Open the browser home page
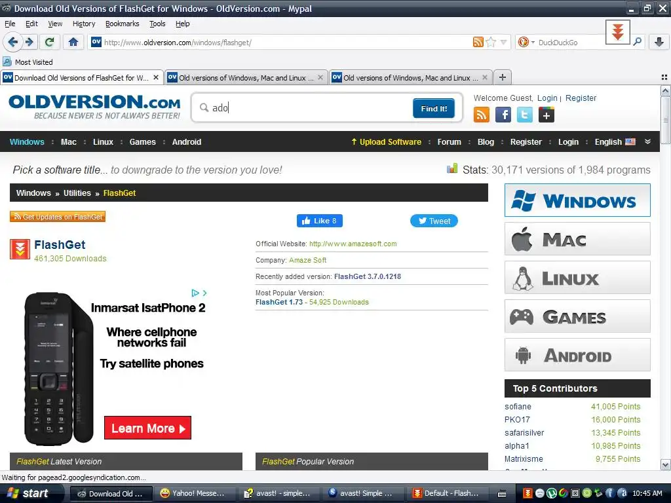 point(73,42)
